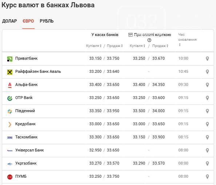This screenshot has height=185, width=216.
Task: Switch to the РУБЛЬ tab
Action: [x=47, y=21]
